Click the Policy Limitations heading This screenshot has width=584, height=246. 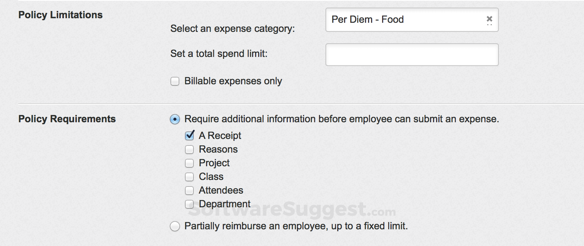(x=60, y=15)
